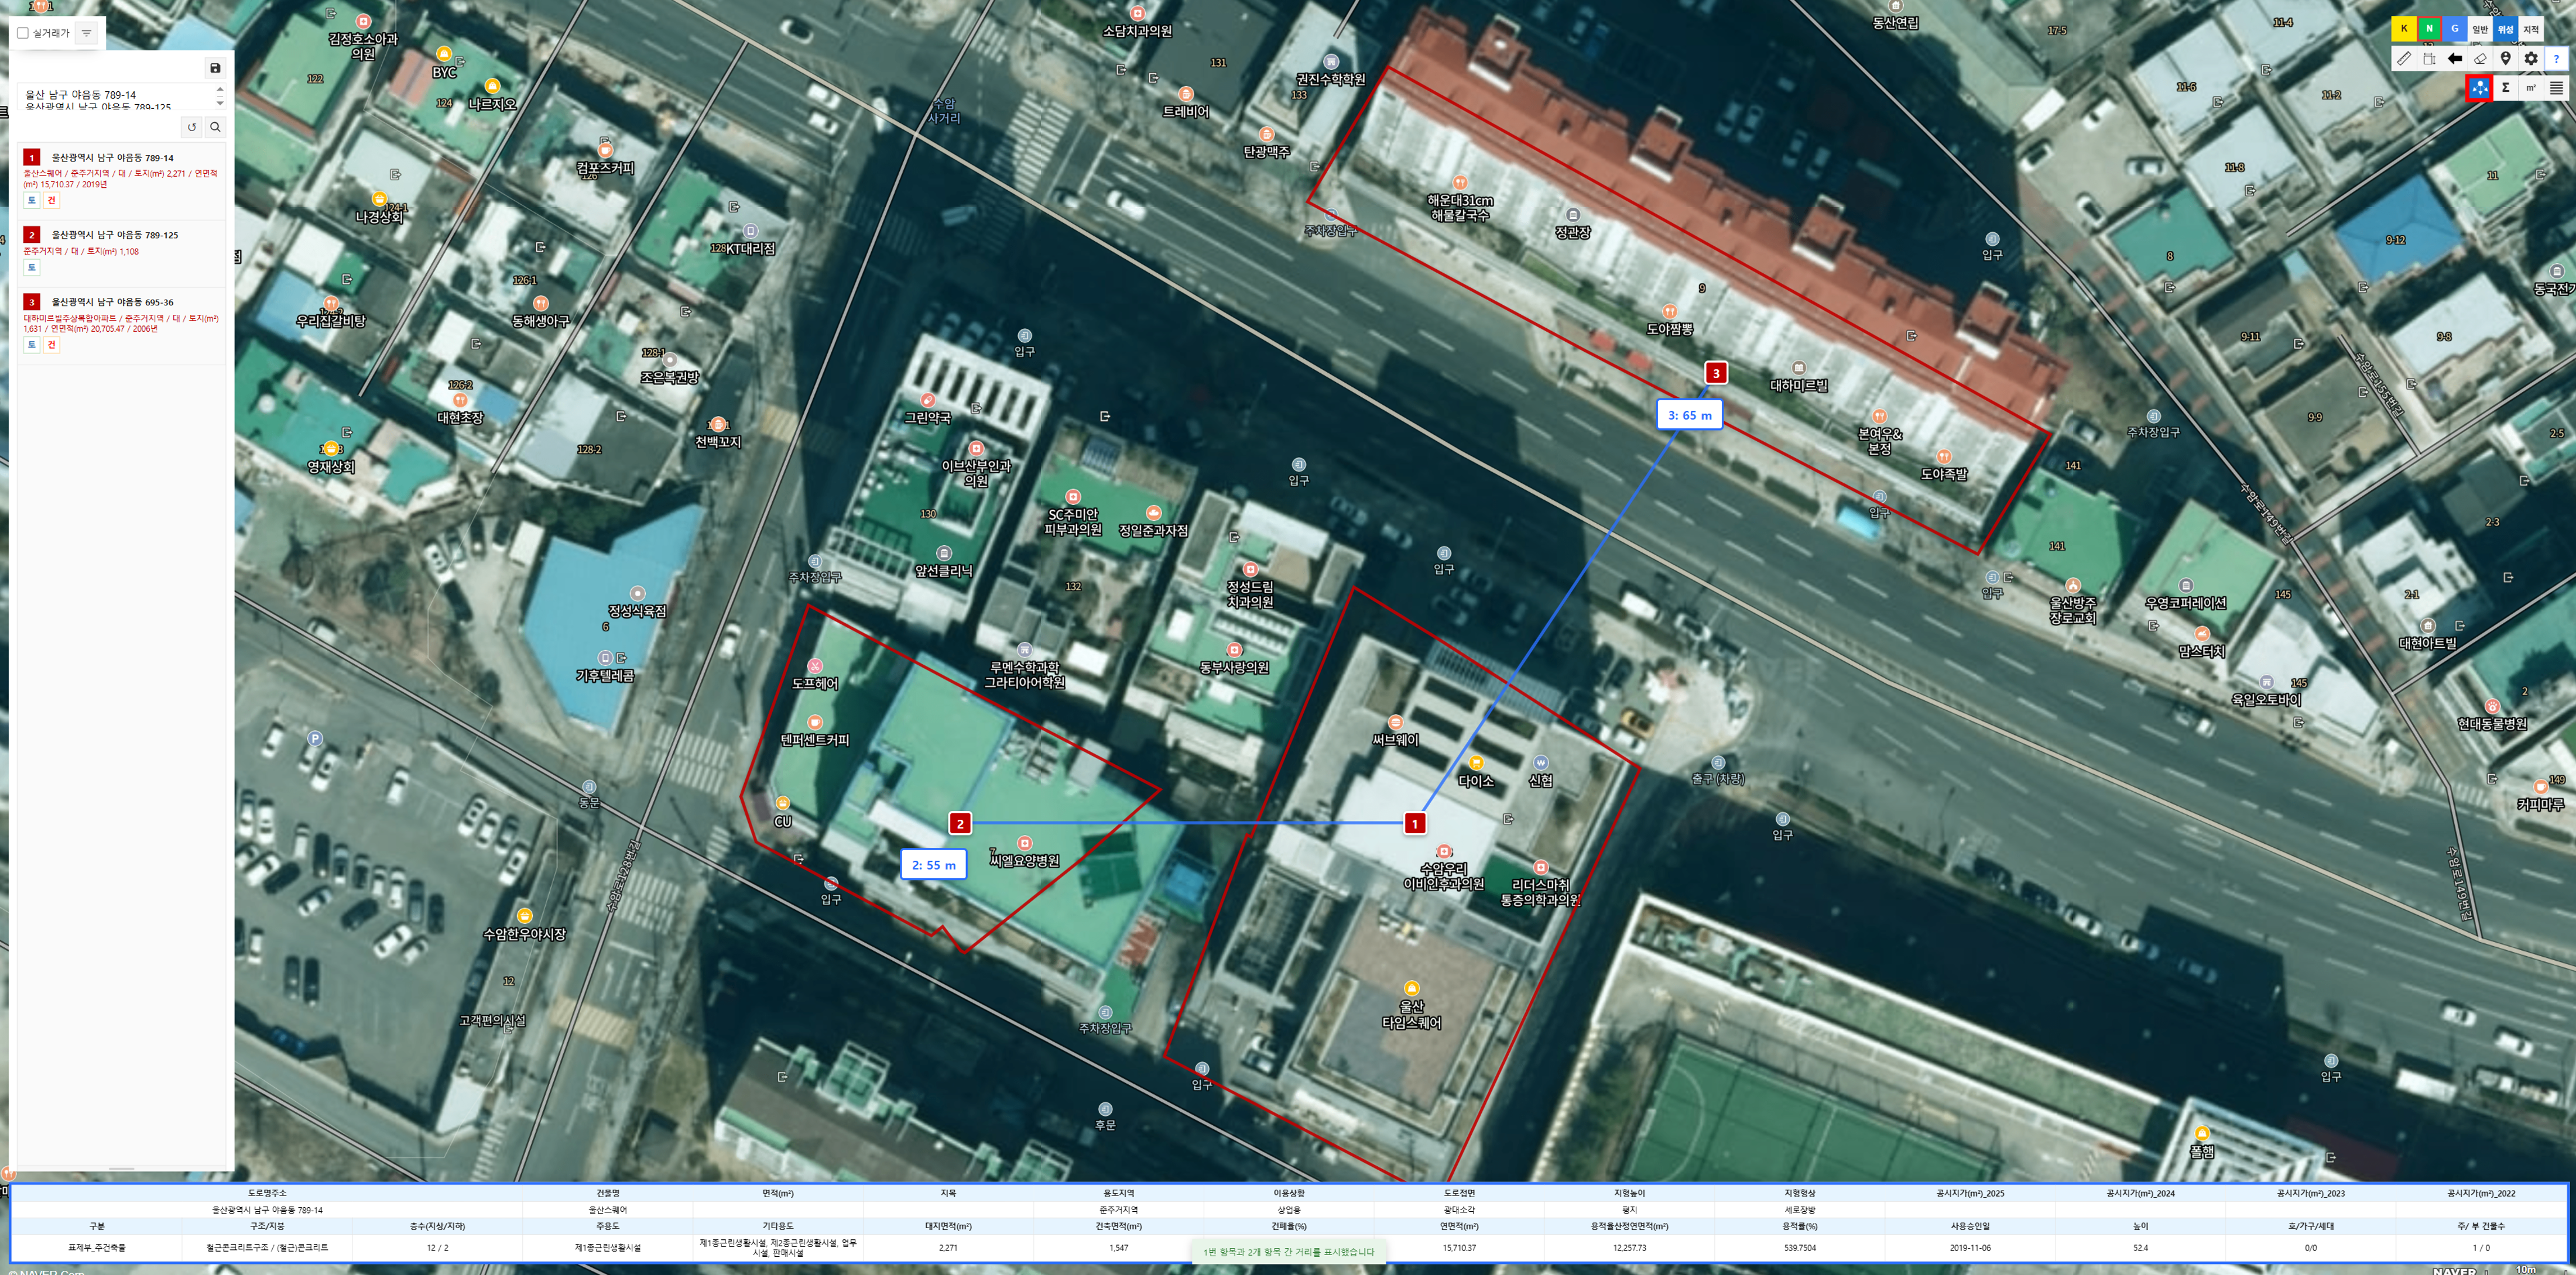Select the ruler distance measuring tool
This screenshot has width=2576, height=1275.
[x=2404, y=59]
